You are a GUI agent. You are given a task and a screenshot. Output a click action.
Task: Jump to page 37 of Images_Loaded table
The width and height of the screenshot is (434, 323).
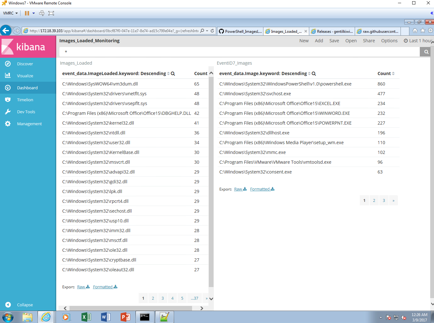pos(195,298)
